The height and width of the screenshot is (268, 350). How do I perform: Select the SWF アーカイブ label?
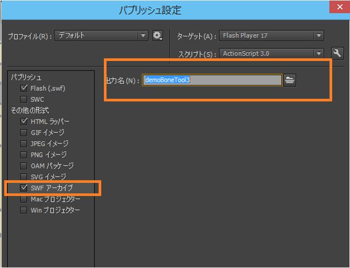click(52, 188)
